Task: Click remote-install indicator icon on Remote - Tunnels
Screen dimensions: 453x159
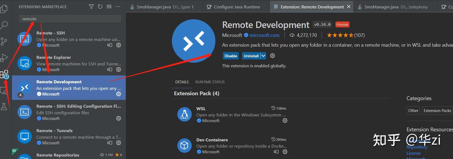Action: point(110,143)
